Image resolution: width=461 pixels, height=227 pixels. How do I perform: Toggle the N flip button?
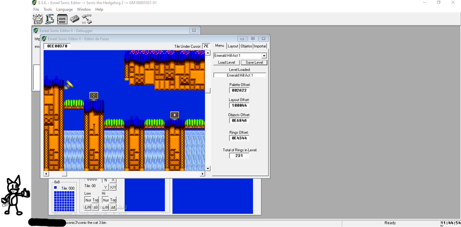[x=106, y=180]
